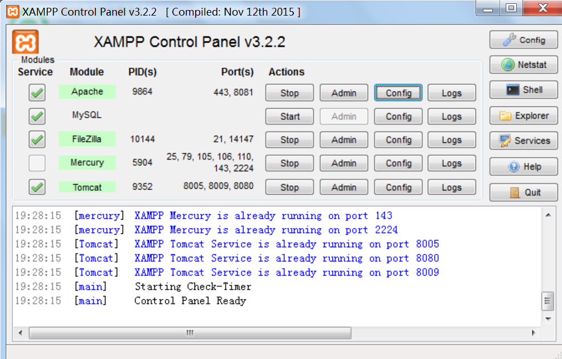Image resolution: width=562 pixels, height=359 pixels.
Task: Click Apache PID 9864
Action: [x=142, y=92]
